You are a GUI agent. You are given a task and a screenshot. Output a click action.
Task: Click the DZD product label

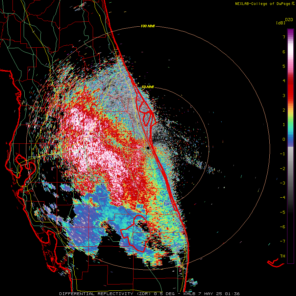pos(289,20)
